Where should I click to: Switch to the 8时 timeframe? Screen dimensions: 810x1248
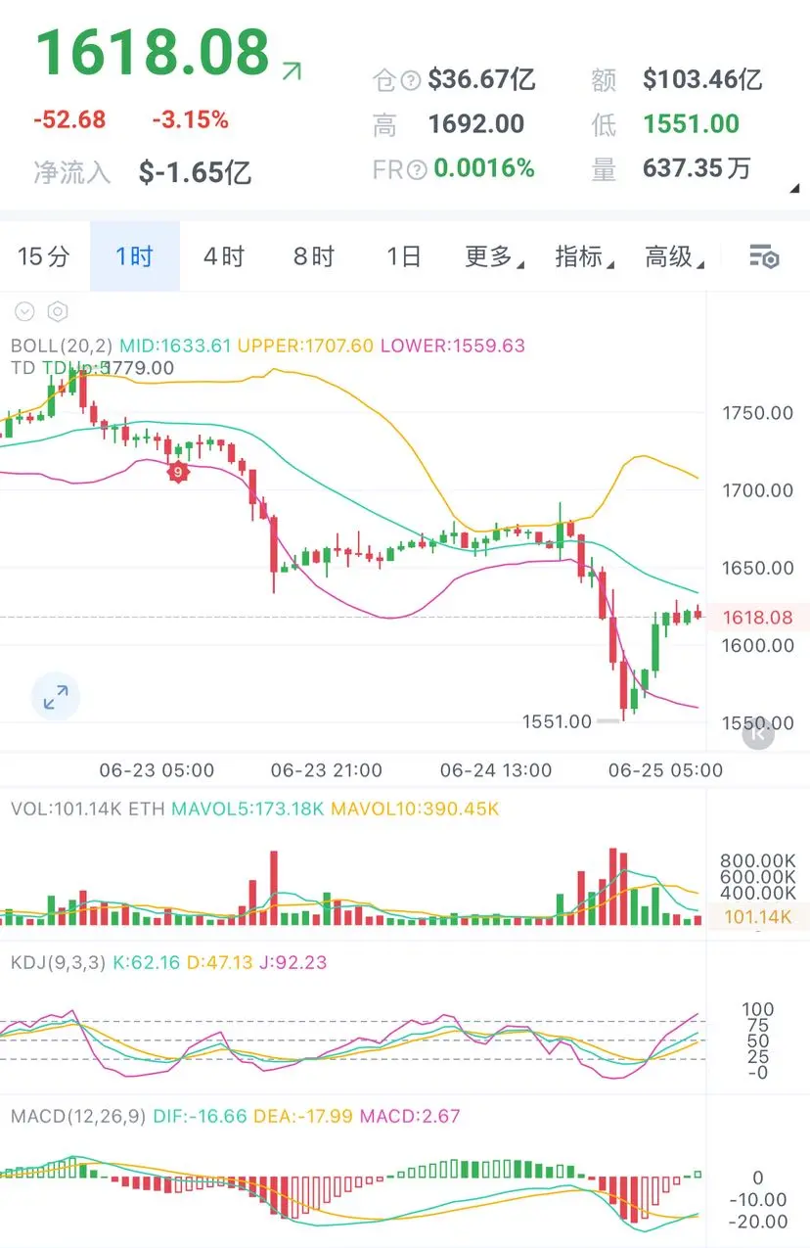click(314, 257)
